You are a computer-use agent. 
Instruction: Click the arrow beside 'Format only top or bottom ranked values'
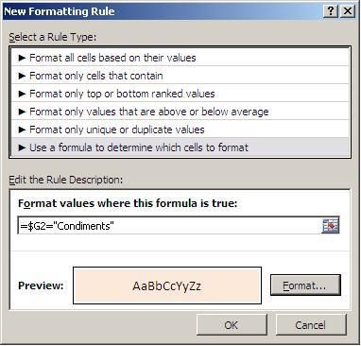pyautogui.click(x=22, y=94)
